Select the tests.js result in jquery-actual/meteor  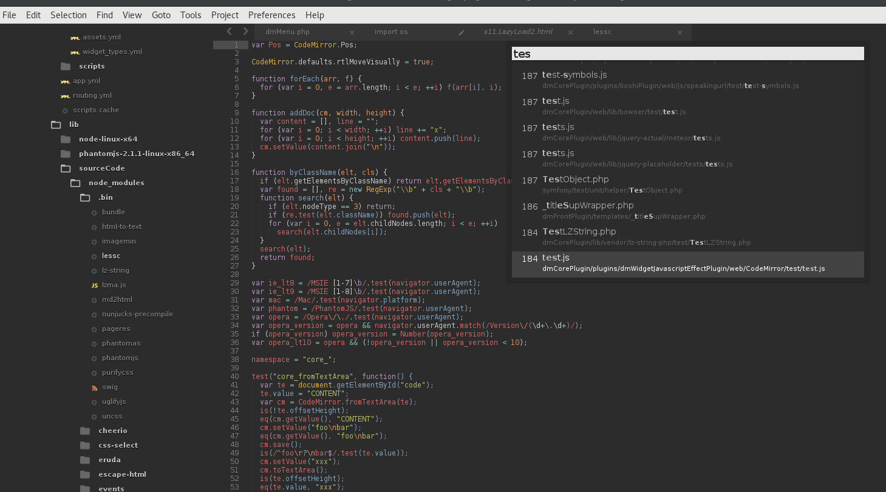click(688, 132)
